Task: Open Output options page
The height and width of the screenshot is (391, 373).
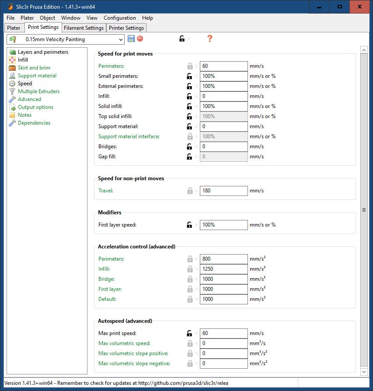Action: pyautogui.click(x=36, y=107)
